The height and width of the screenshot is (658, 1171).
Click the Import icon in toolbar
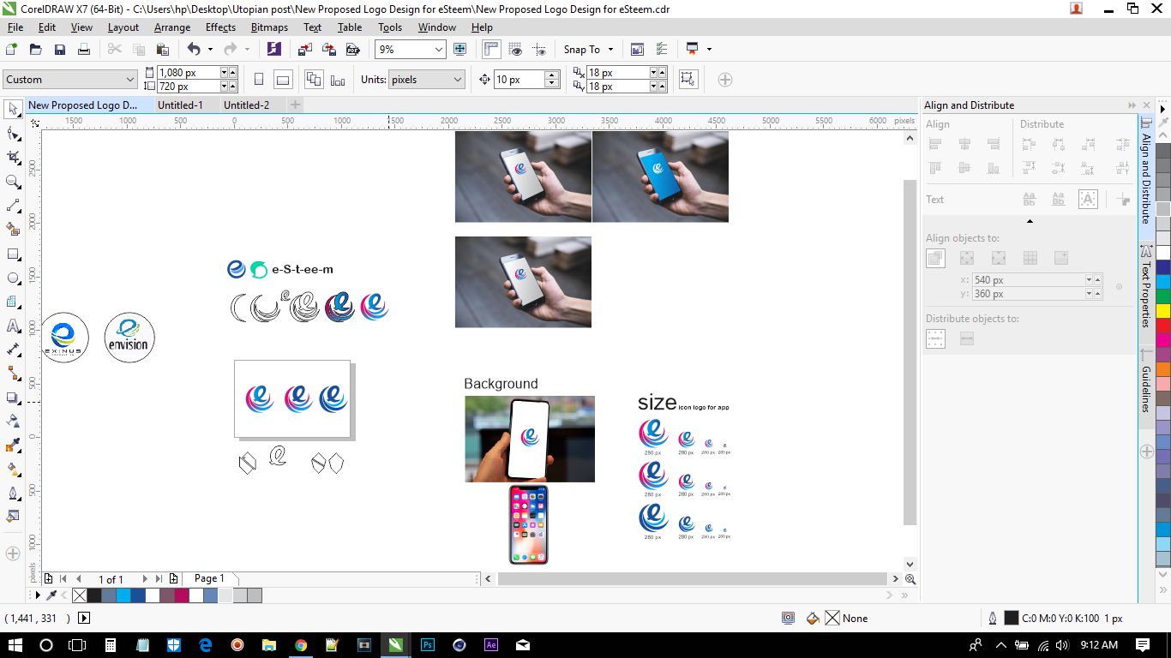click(304, 50)
